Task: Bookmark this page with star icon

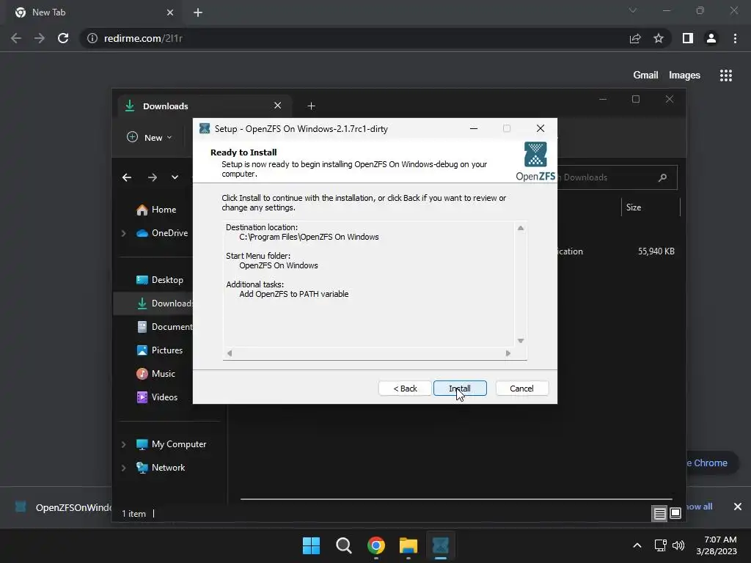Action: click(x=659, y=38)
